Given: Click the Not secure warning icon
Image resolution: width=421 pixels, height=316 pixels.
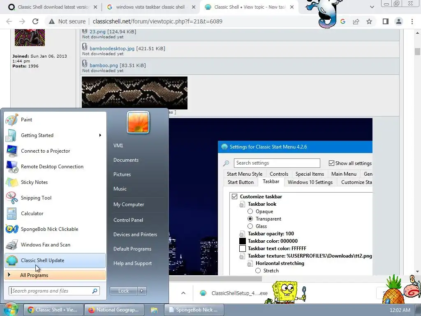Looking at the screenshot, I should coord(51,21).
